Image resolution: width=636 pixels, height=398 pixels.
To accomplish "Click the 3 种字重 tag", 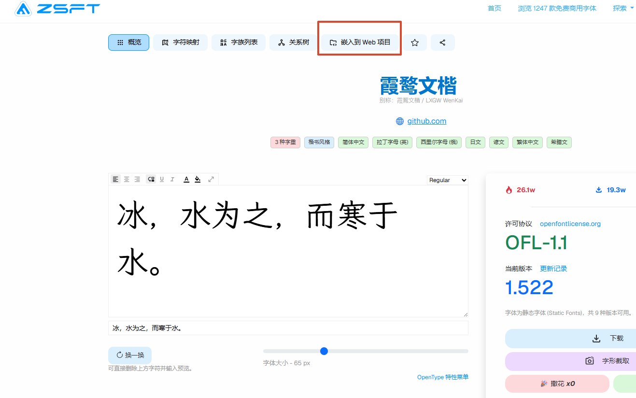I will coord(285,142).
